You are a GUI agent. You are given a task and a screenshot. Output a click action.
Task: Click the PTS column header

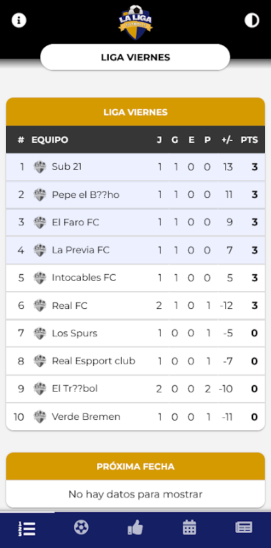point(249,140)
